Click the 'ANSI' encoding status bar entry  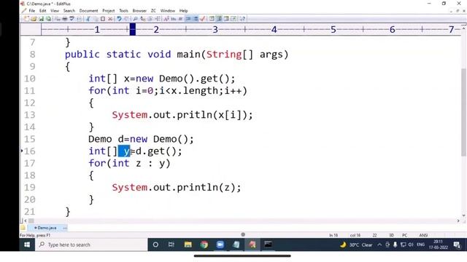[423, 235]
